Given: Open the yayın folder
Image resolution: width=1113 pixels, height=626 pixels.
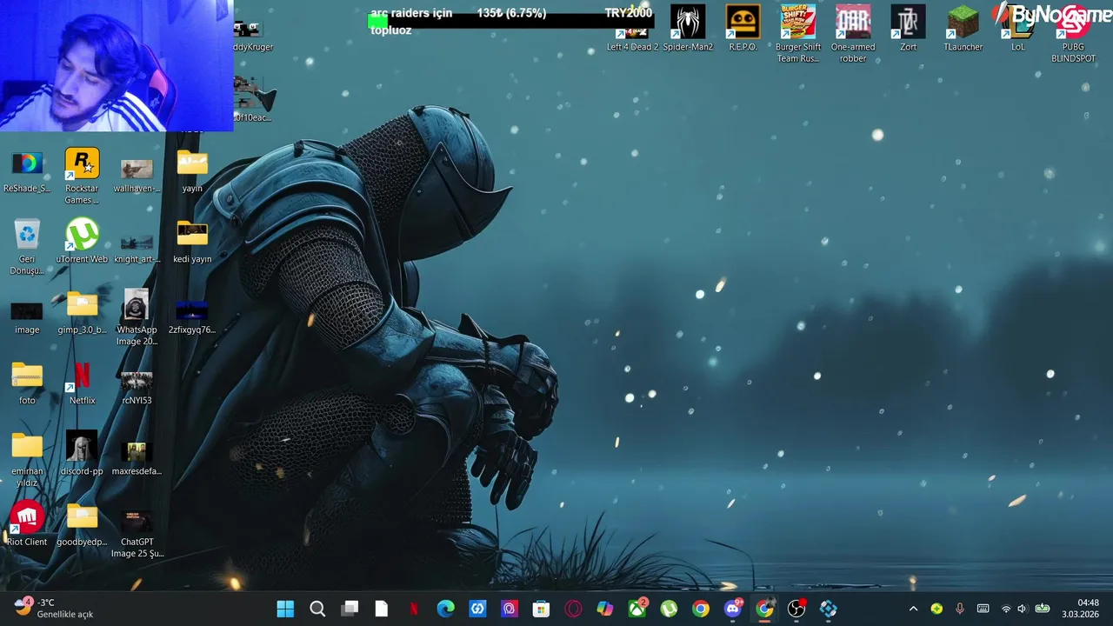Looking at the screenshot, I should 192,170.
